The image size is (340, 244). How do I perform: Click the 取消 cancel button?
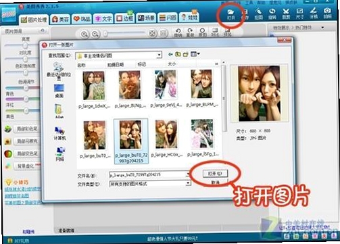coord(216,182)
